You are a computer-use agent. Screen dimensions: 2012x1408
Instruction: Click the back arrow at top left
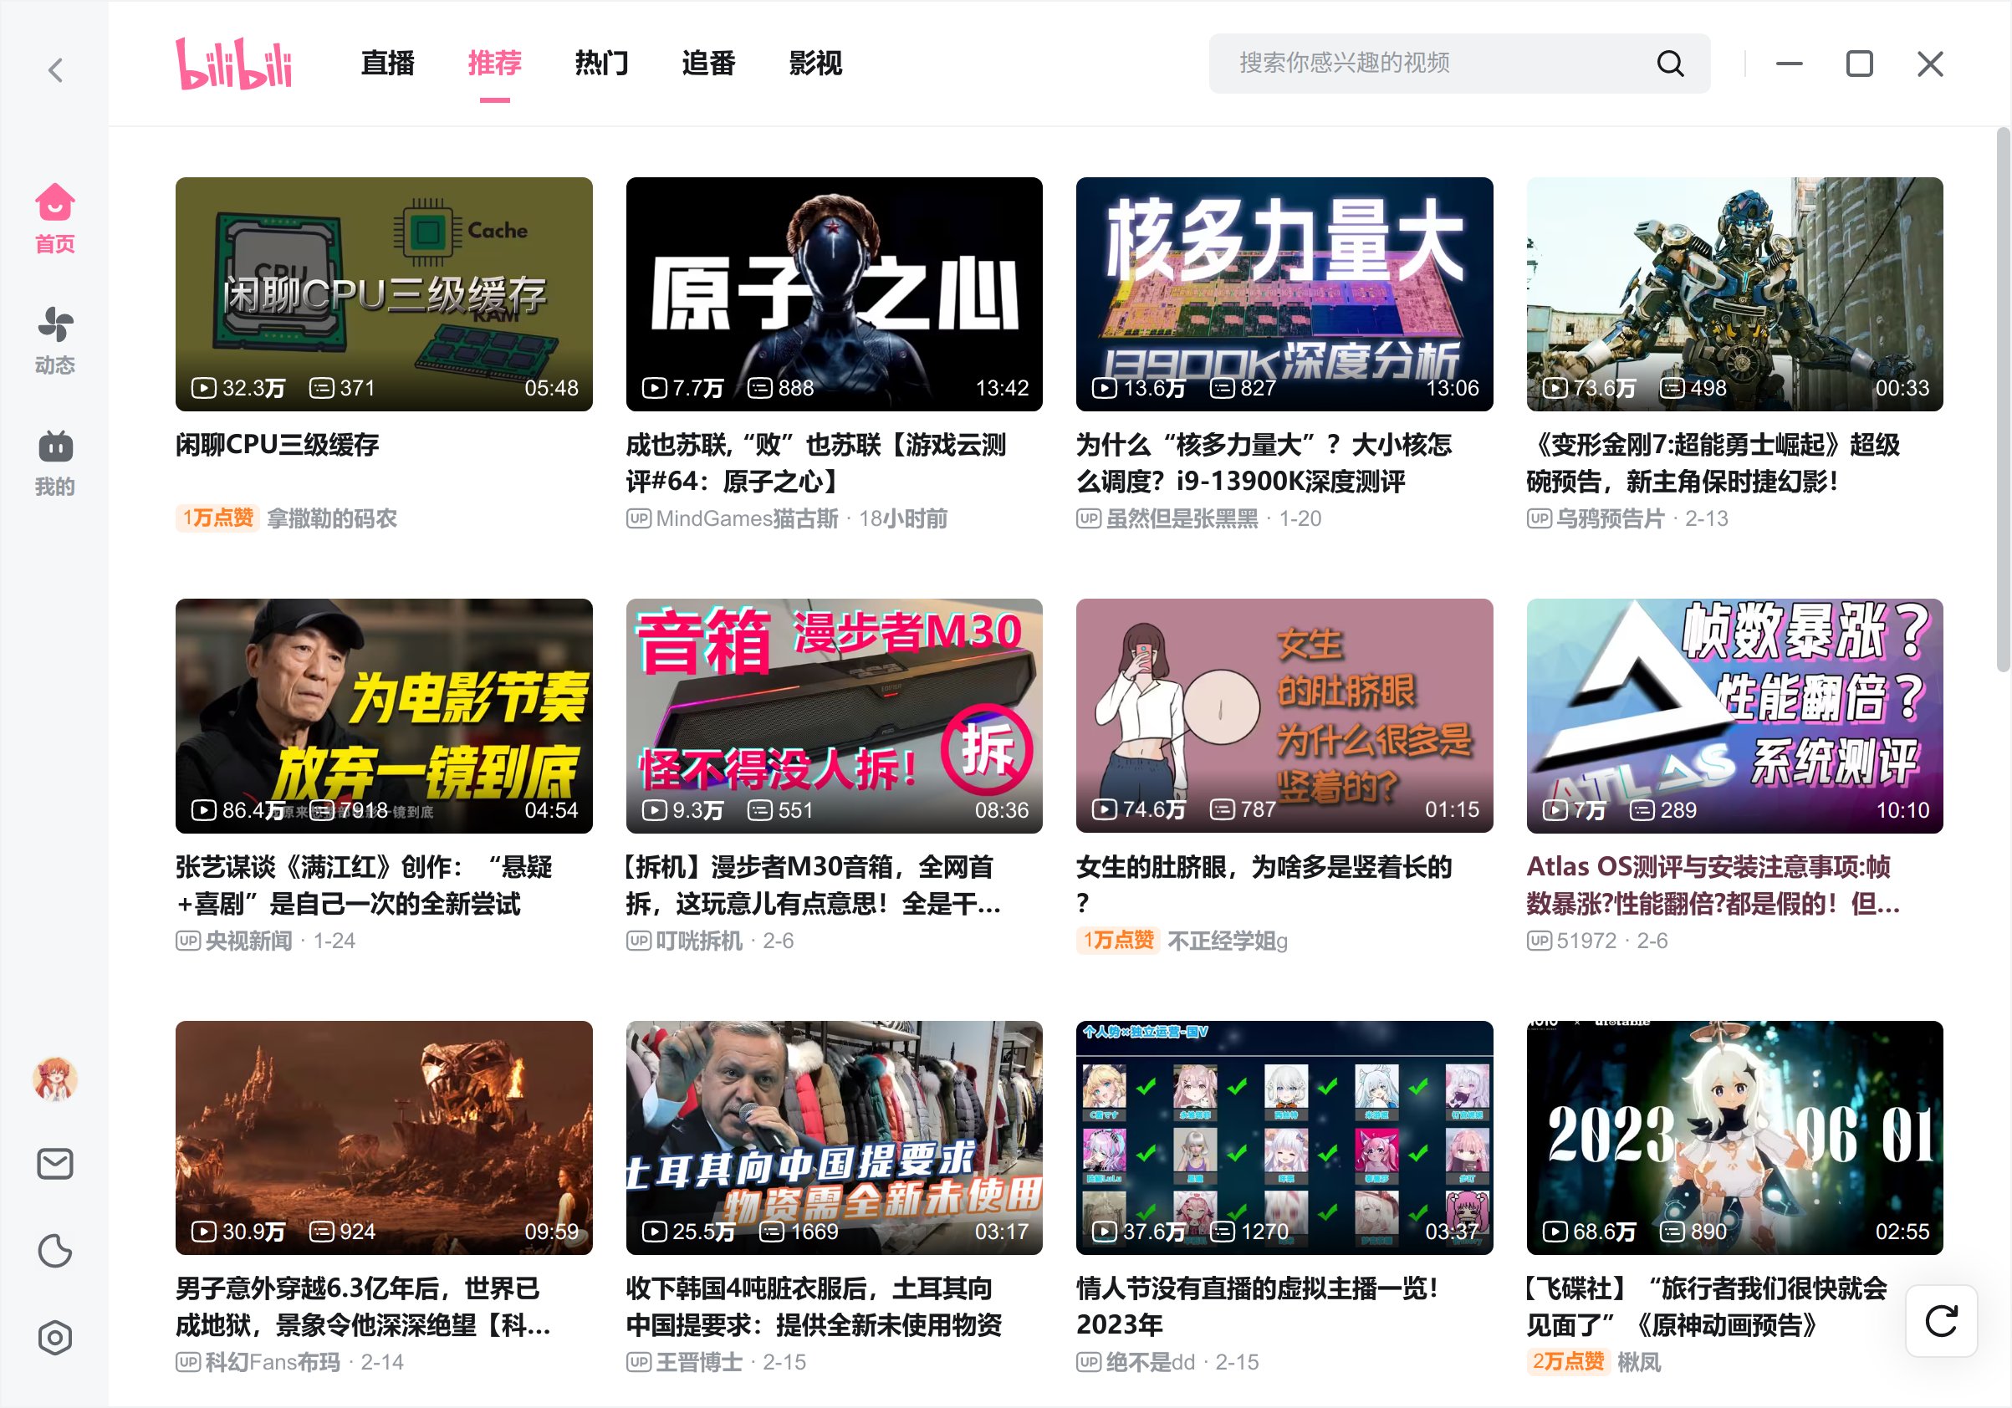coord(54,70)
